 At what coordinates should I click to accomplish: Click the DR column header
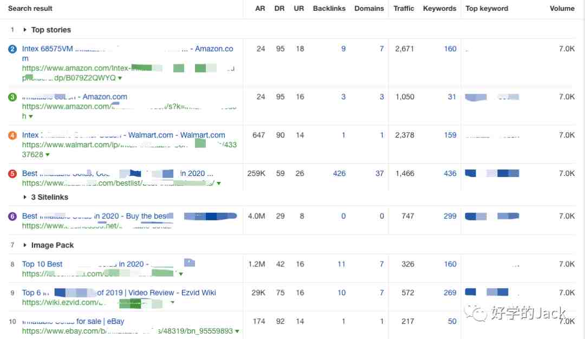(279, 9)
